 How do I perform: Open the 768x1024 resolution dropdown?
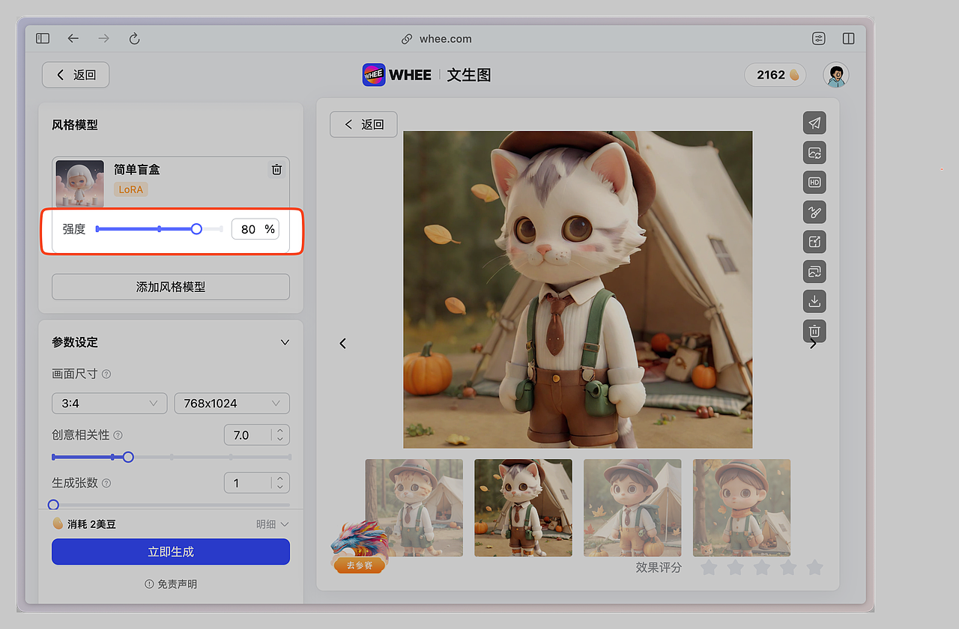[x=232, y=404]
